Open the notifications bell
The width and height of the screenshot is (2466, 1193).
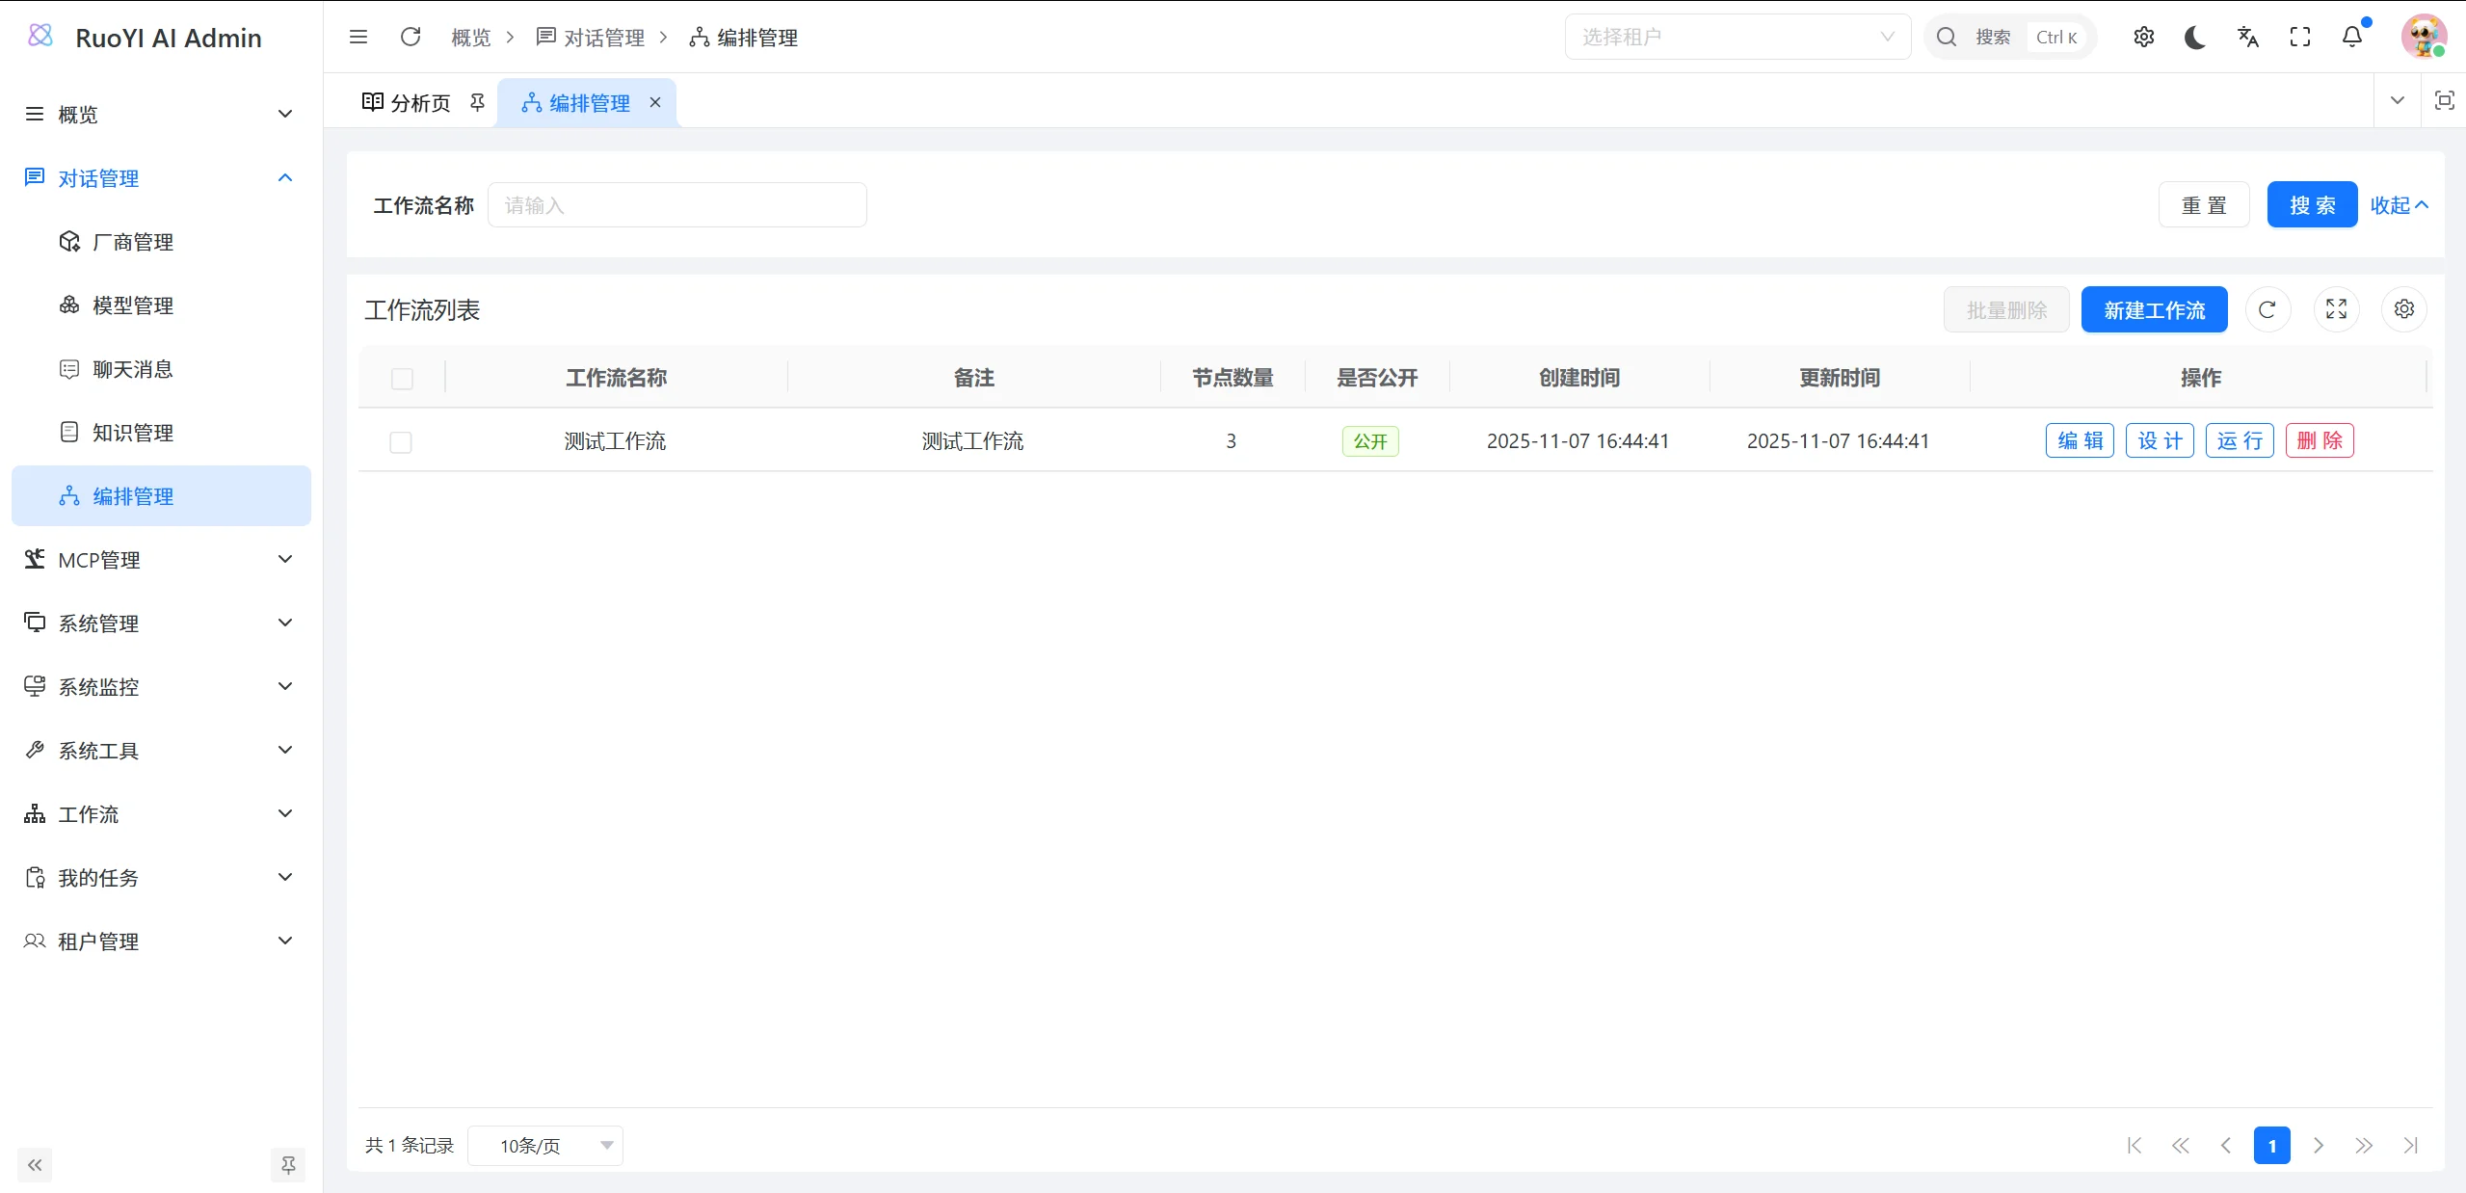[2350, 37]
